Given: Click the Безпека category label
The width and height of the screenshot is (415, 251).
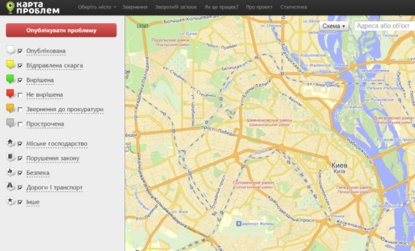Looking at the screenshot, I should [x=38, y=173].
